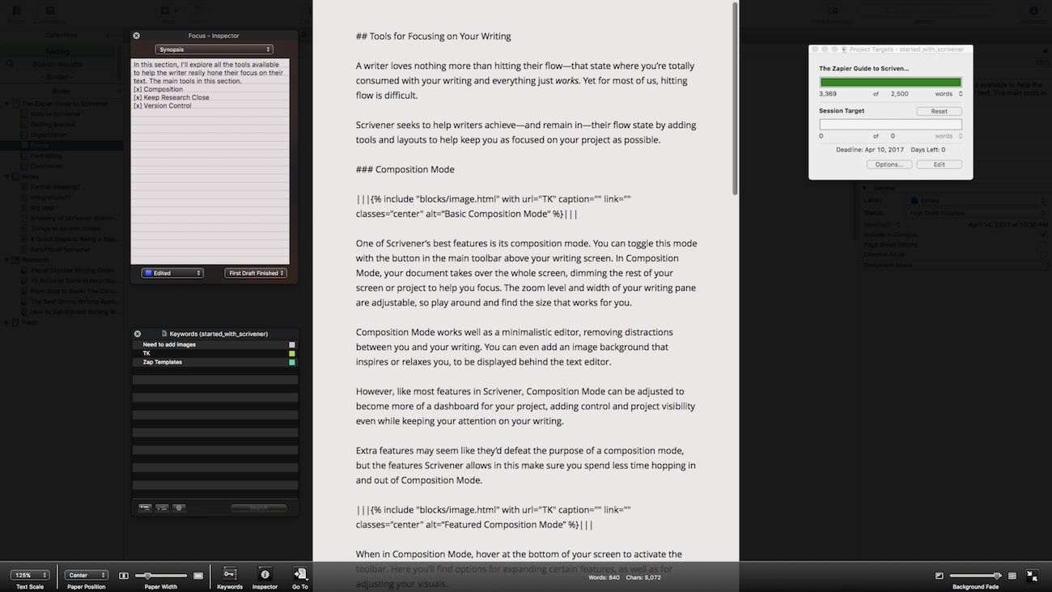Open the Keywords panel from the toolbar
Viewport: 1052px width, 592px height.
(x=230, y=574)
